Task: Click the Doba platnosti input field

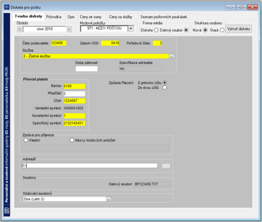Action: click(x=87, y=69)
